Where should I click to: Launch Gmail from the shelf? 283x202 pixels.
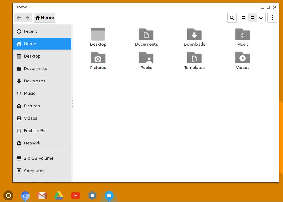[42, 195]
